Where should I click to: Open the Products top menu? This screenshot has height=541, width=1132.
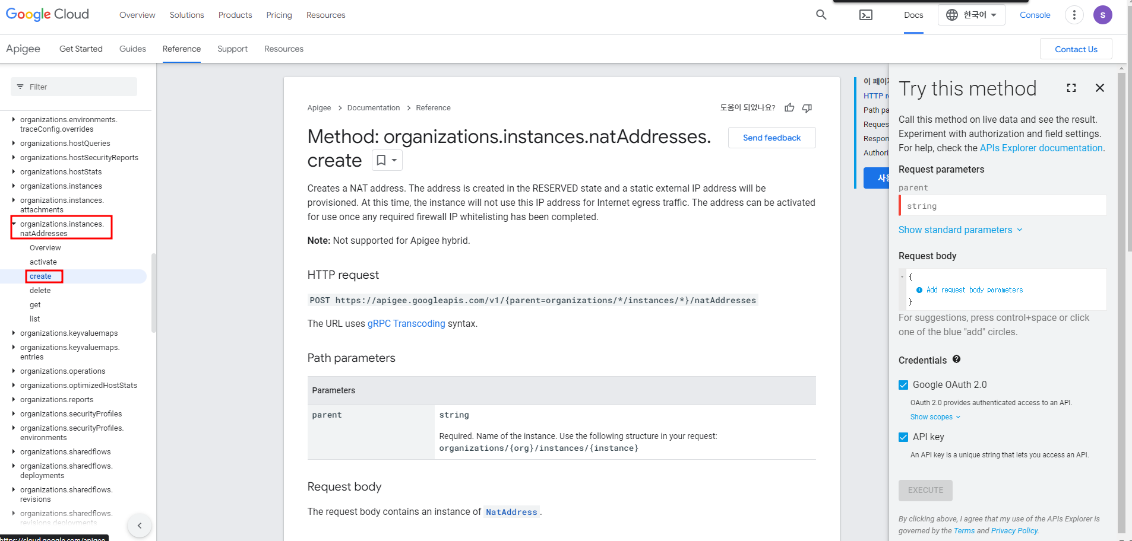[235, 15]
